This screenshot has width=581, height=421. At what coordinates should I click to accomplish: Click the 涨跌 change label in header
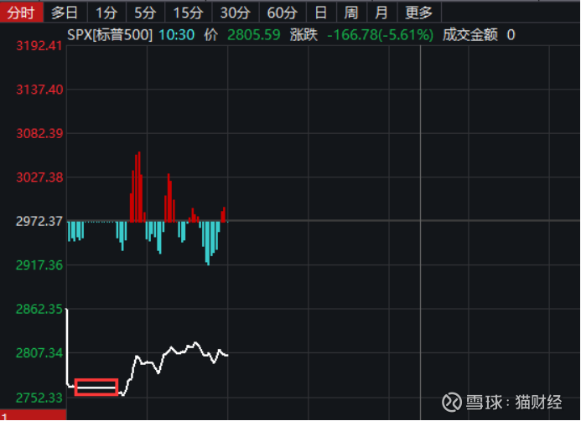coord(303,35)
